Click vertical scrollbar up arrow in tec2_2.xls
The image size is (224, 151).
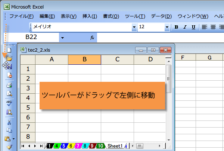[169, 61]
